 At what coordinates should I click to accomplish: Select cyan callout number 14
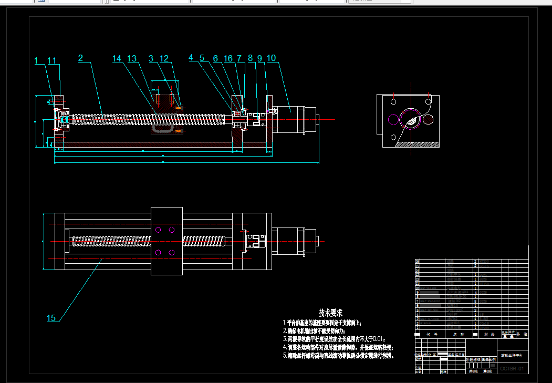tap(117, 59)
